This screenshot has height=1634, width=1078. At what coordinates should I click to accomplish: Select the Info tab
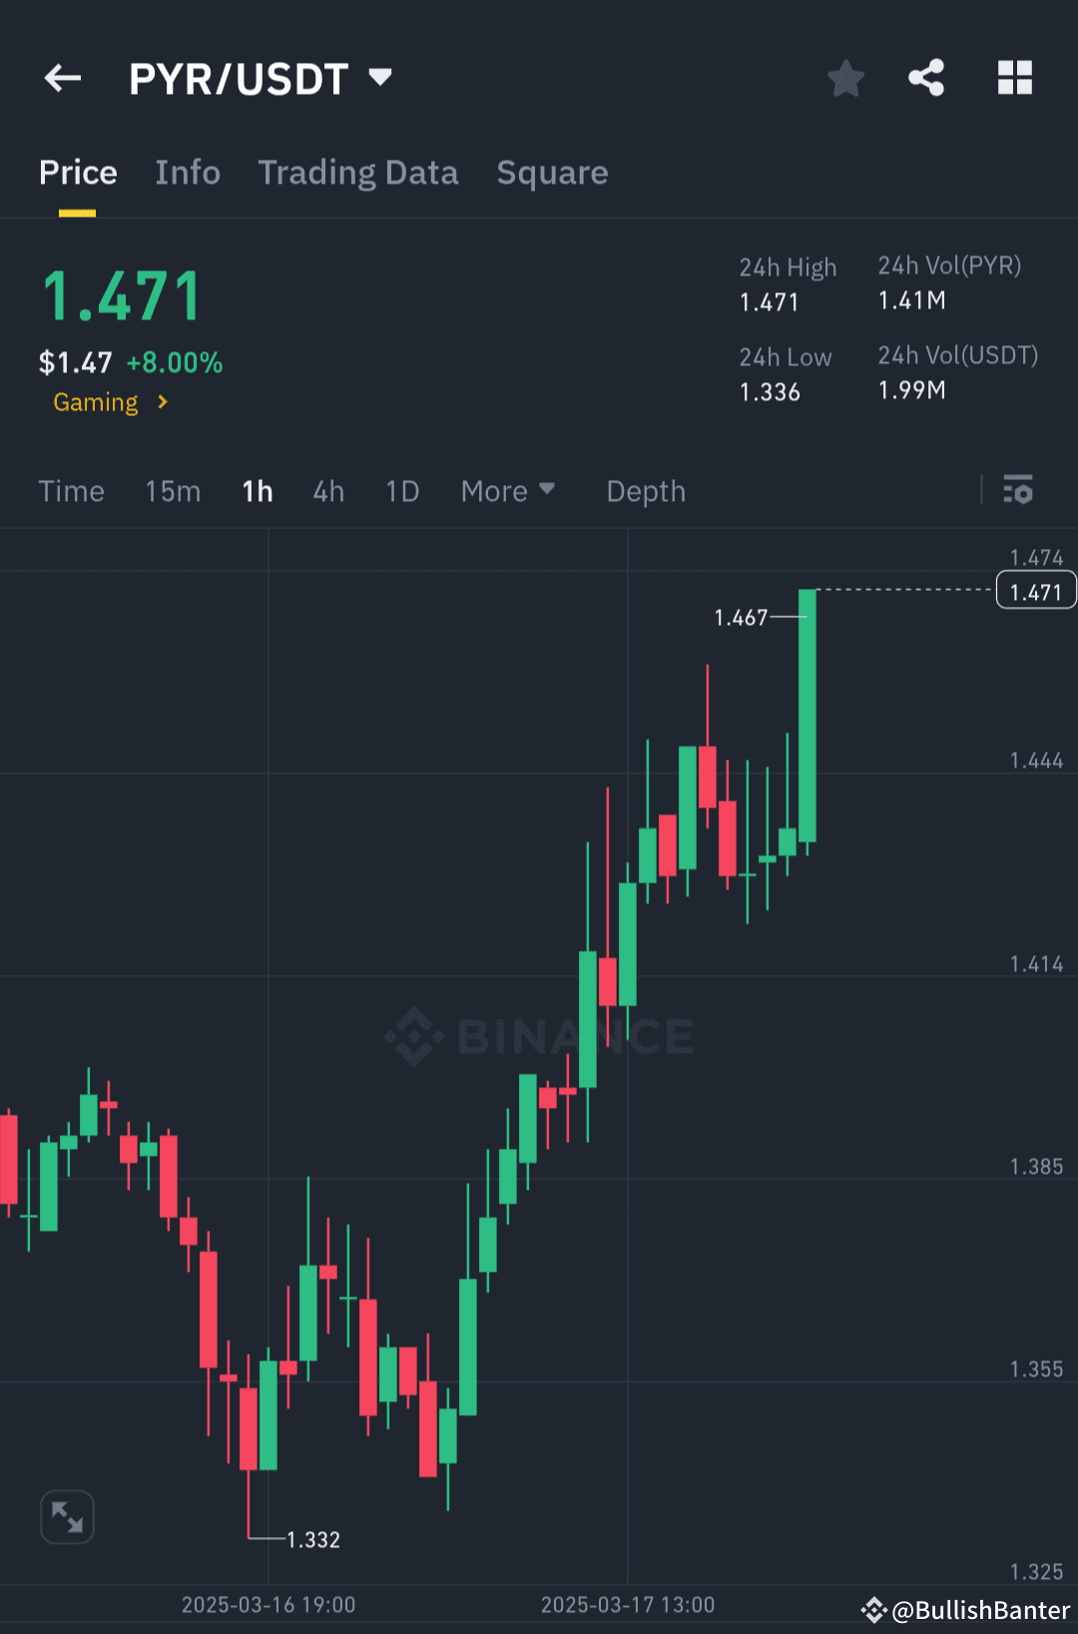188,172
